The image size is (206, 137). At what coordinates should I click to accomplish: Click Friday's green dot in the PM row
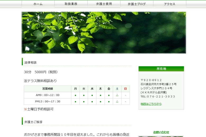click(x=109, y=101)
